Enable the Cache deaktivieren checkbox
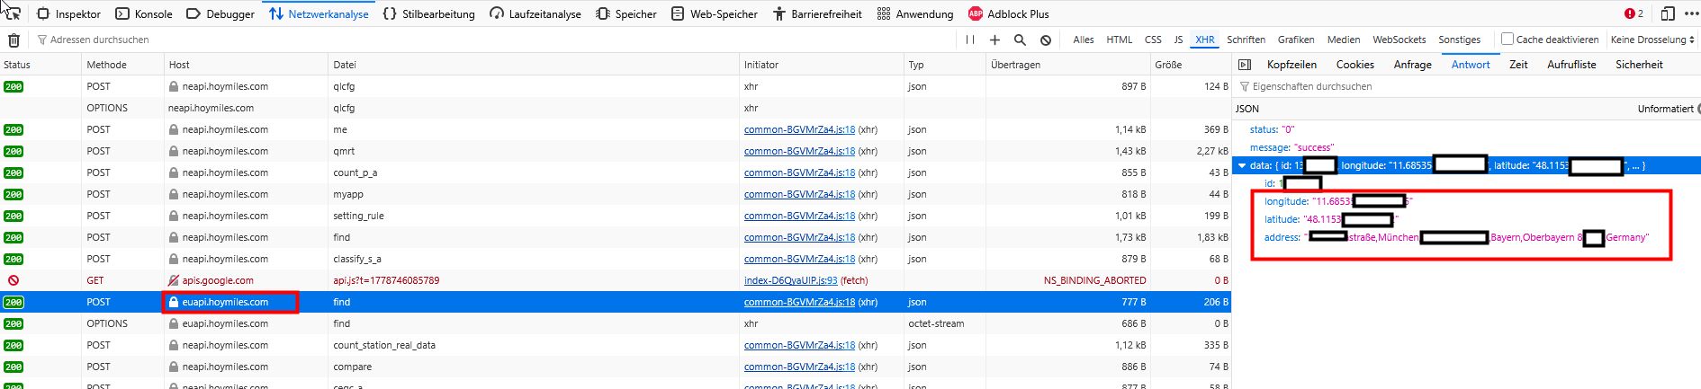This screenshot has width=1701, height=389. pyautogui.click(x=1507, y=39)
